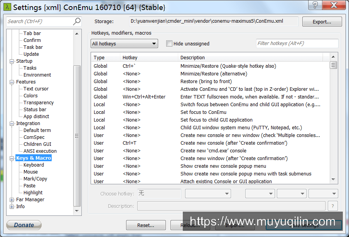
Task: Click the ConEmu lambda title icon
Action: tap(7, 7)
